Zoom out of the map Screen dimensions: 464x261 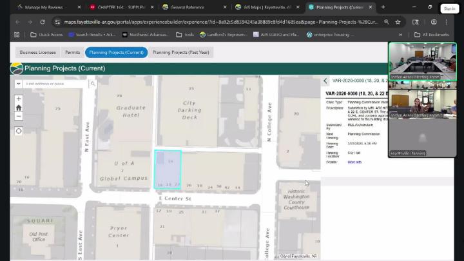tap(19, 116)
